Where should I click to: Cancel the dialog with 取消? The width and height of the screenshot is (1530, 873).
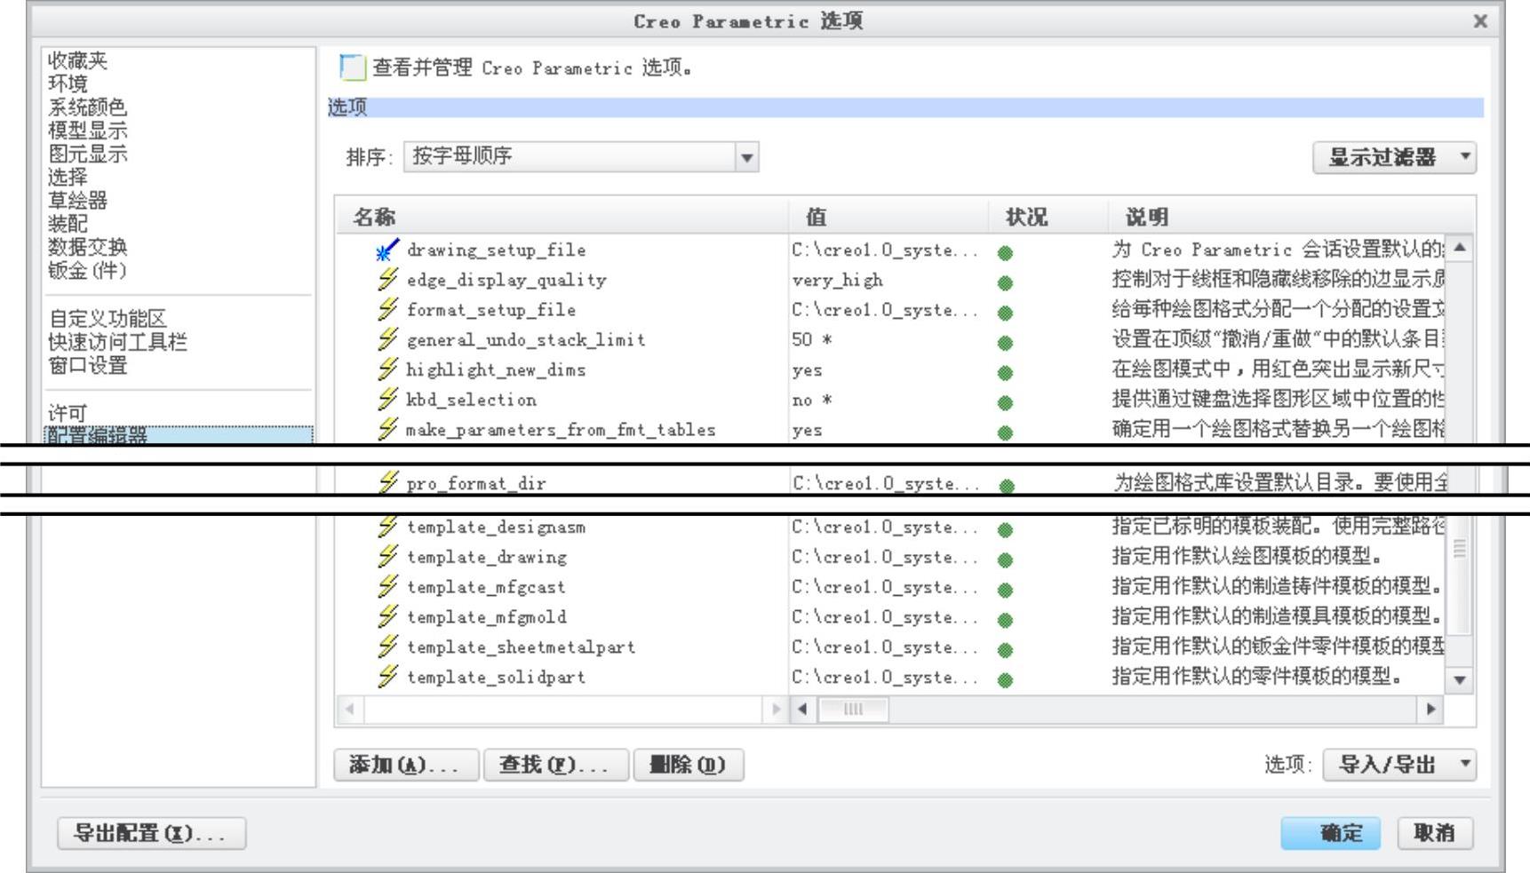tap(1435, 833)
